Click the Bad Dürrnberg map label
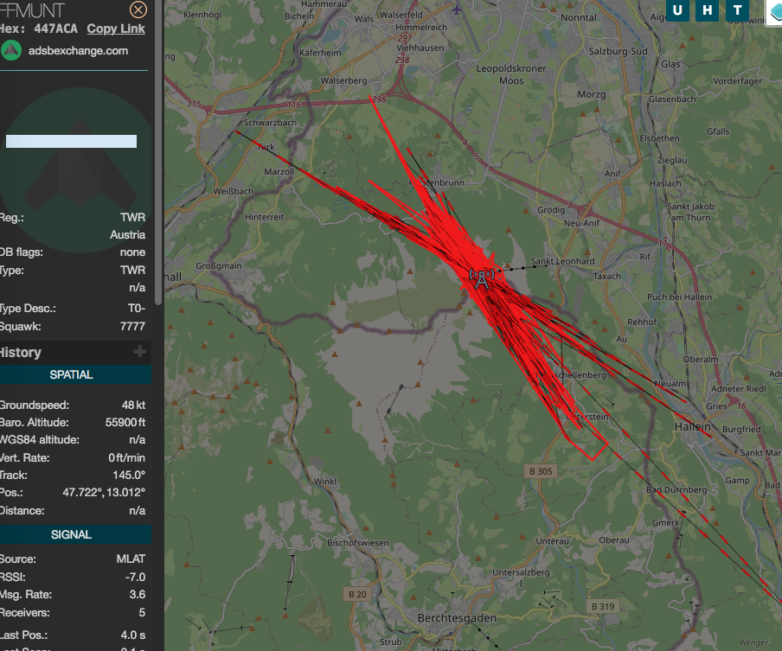782x651 pixels. point(676,490)
